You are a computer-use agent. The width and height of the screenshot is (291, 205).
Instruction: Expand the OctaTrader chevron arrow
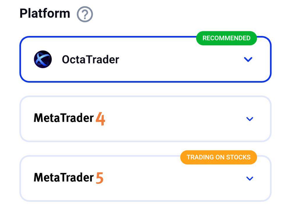tap(248, 59)
